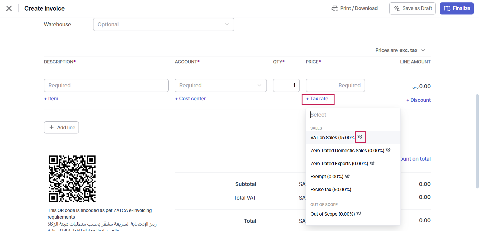Click the Total VAT amount 0.00

click(425, 197)
